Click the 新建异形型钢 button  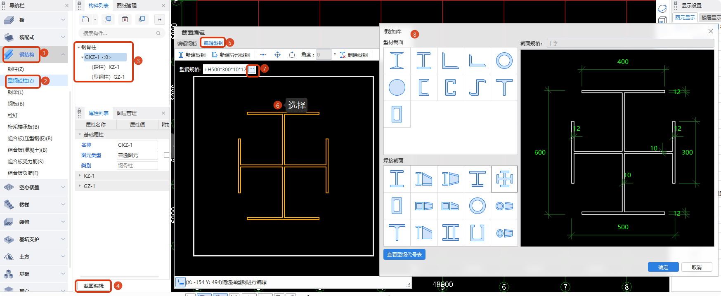(231, 55)
